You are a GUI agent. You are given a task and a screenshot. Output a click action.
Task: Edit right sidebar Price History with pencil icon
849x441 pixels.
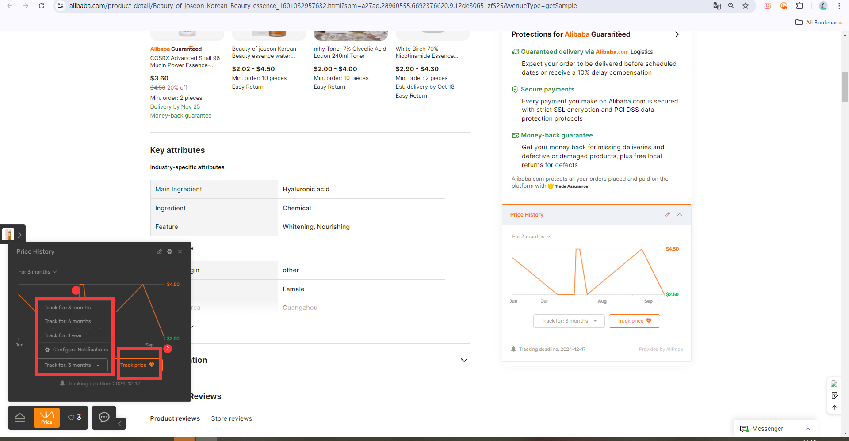click(667, 215)
